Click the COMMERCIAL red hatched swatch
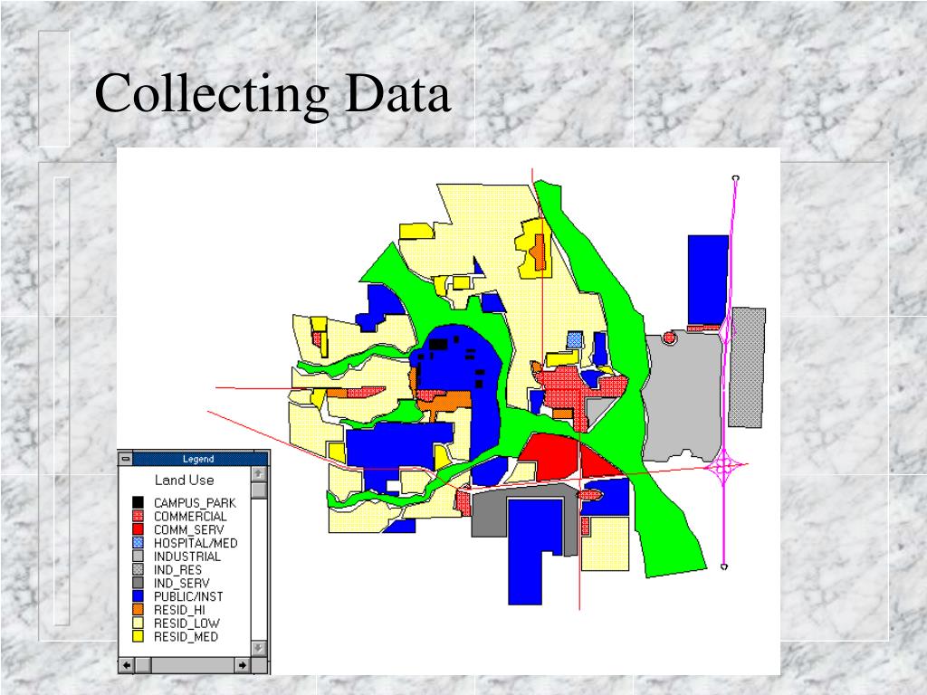Image resolution: width=927 pixels, height=695 pixels. coord(138,516)
